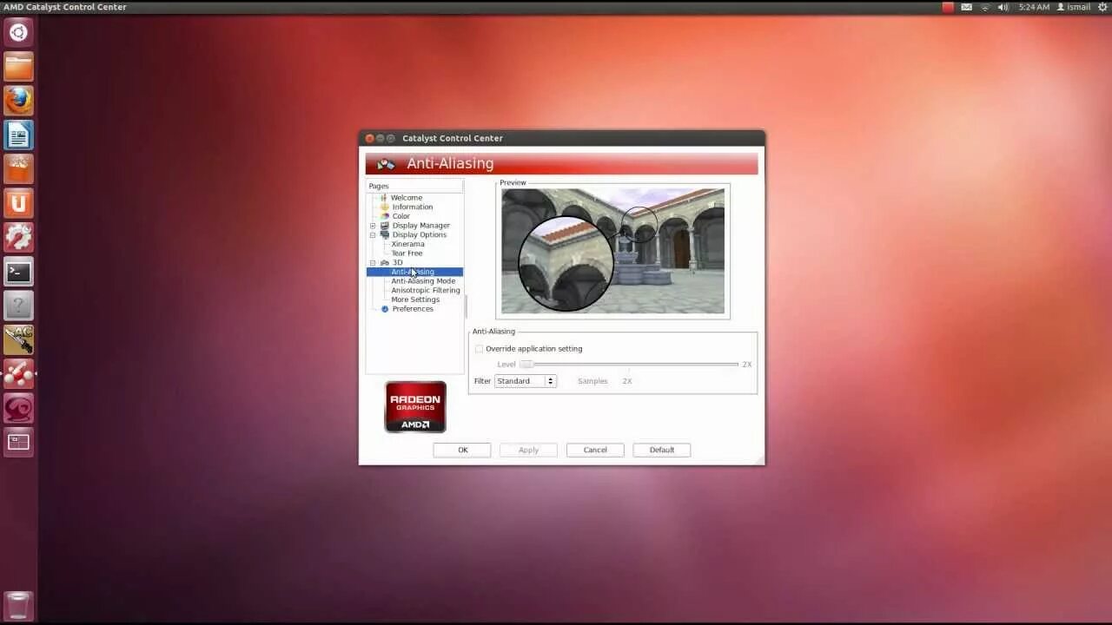Open LibreOffice Writer from the launcher
This screenshot has width=1112, height=625.
18,135
